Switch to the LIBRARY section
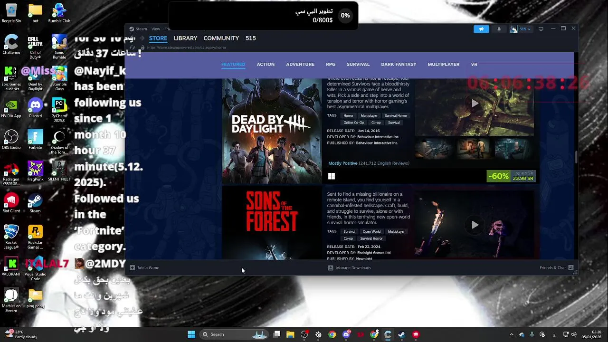The width and height of the screenshot is (608, 342). (x=185, y=38)
